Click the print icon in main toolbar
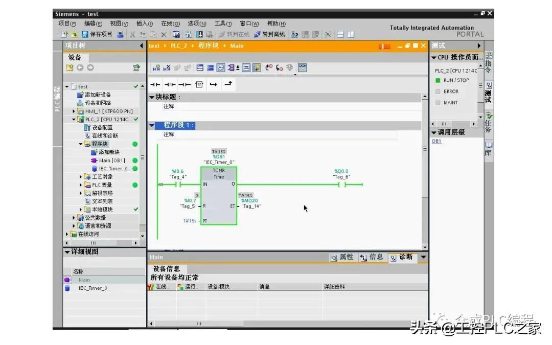 121,34
